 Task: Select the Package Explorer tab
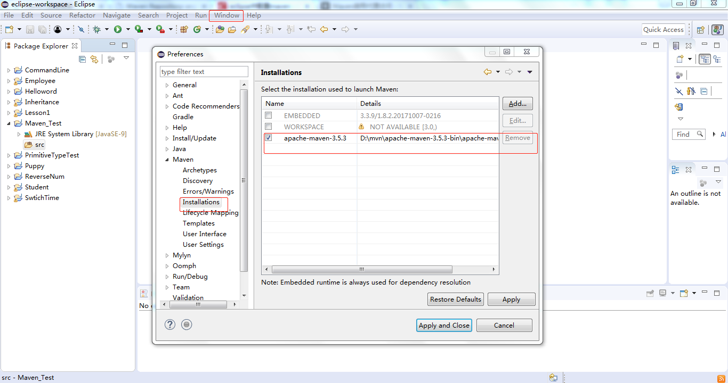click(41, 46)
